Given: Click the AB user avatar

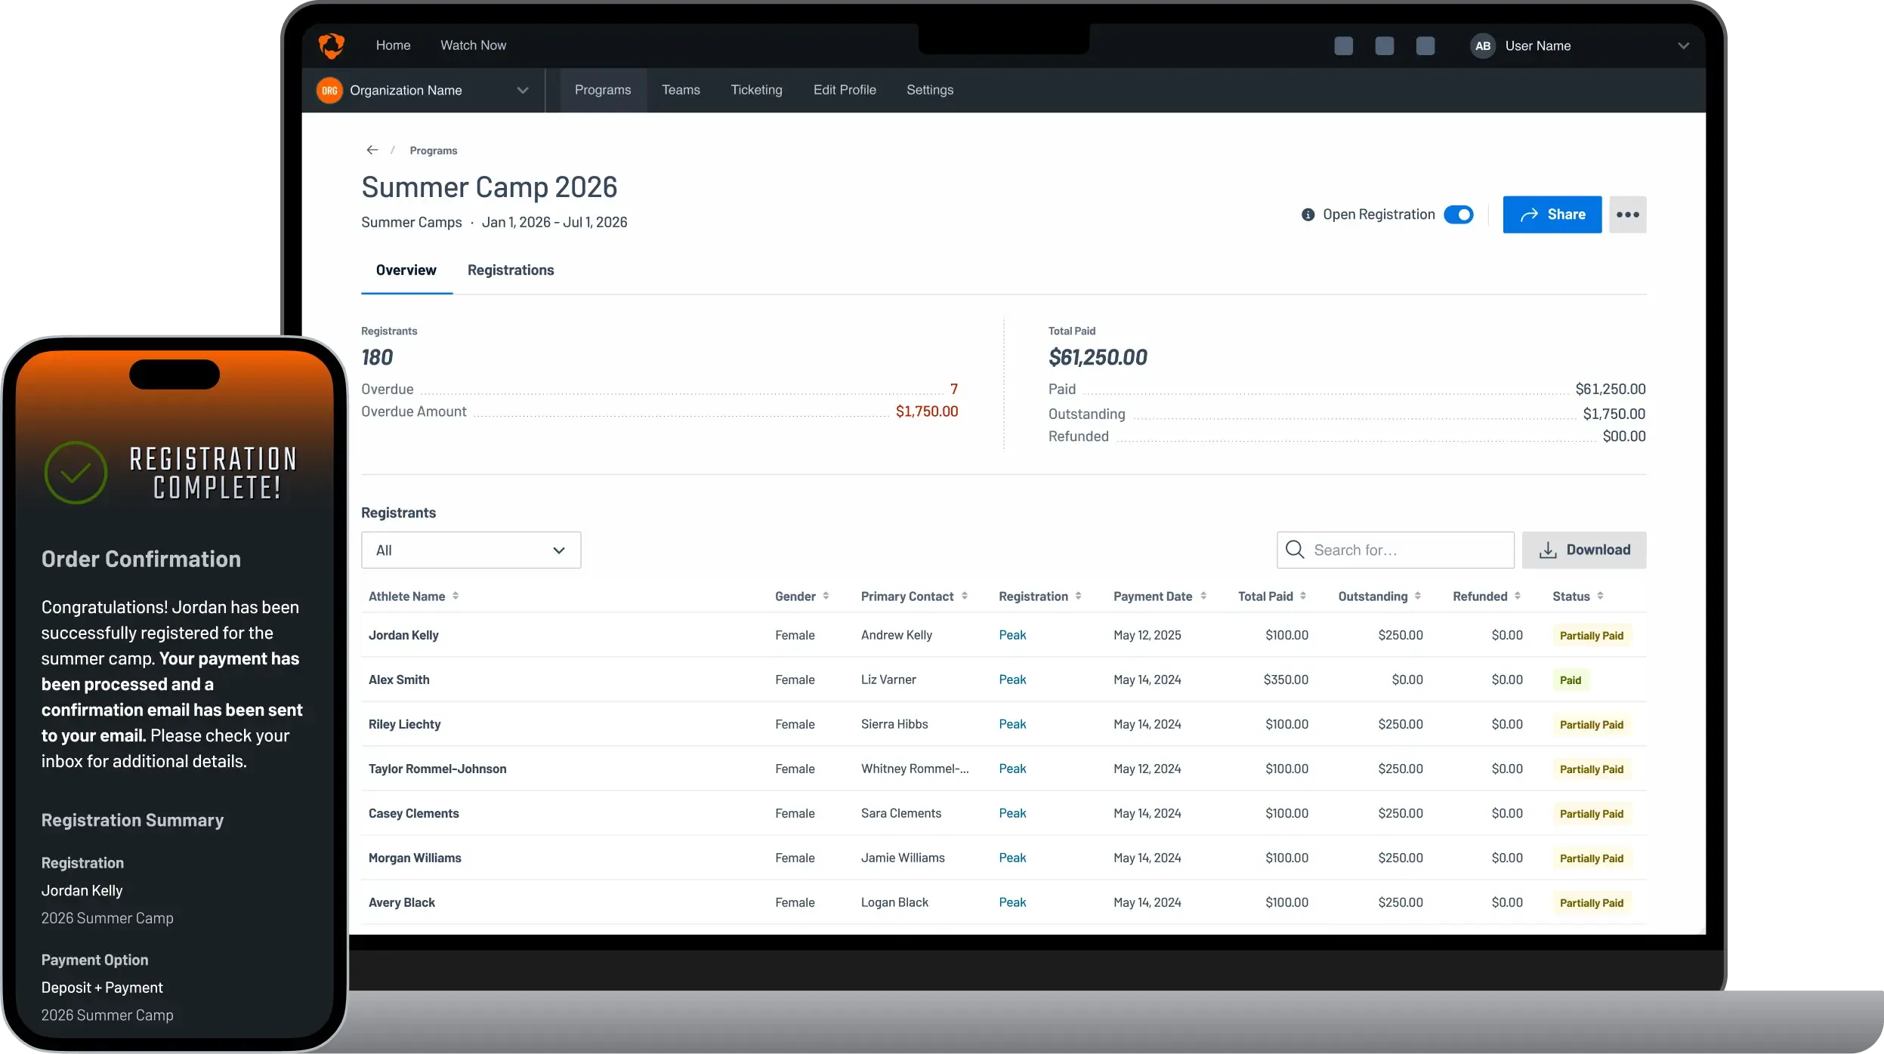Looking at the screenshot, I should [1482, 46].
